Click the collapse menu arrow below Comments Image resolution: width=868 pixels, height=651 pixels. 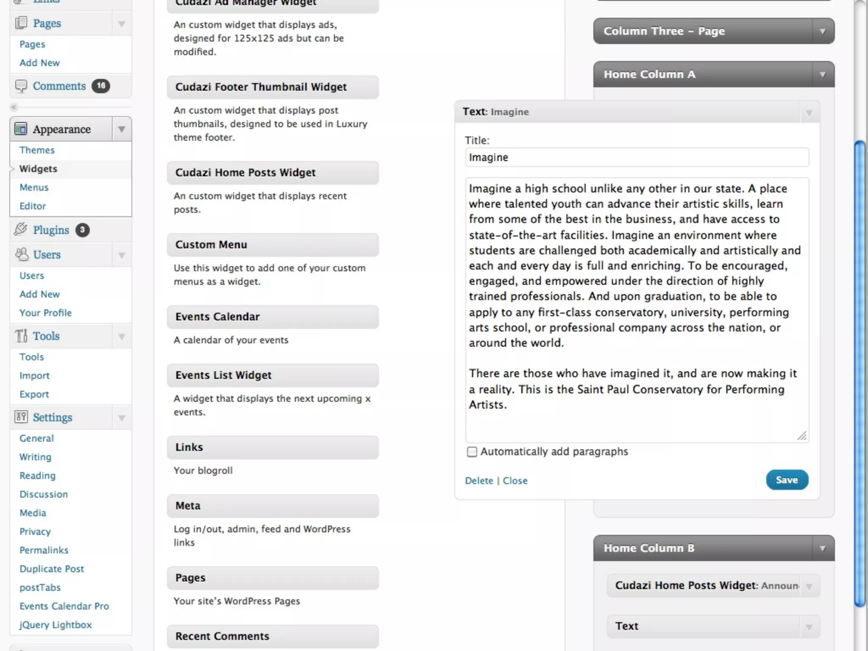pyautogui.click(x=14, y=107)
